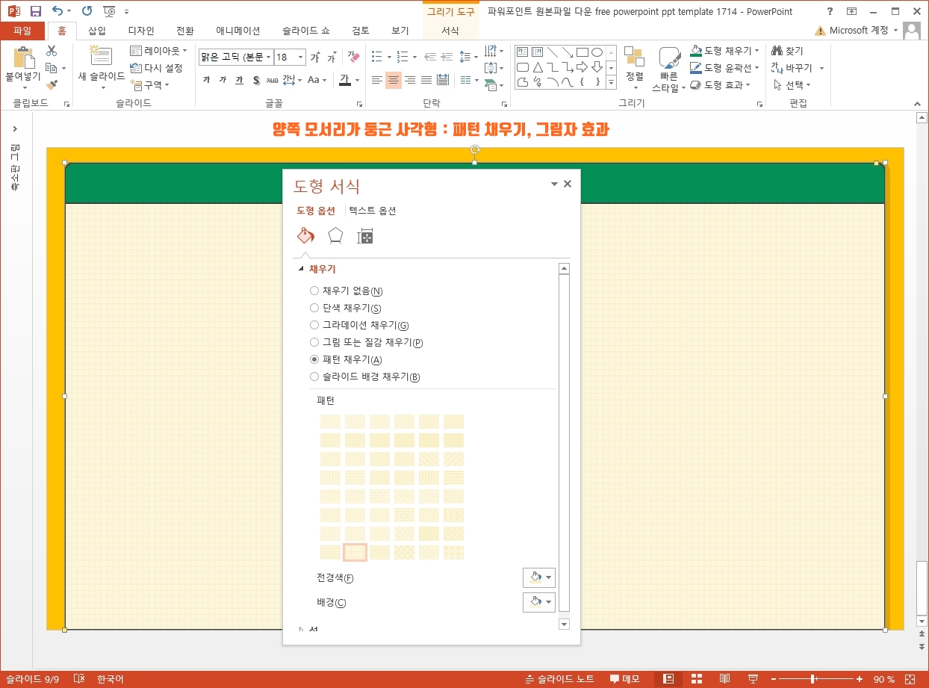Open the 파일 file tab
The image size is (929, 688).
(22, 31)
